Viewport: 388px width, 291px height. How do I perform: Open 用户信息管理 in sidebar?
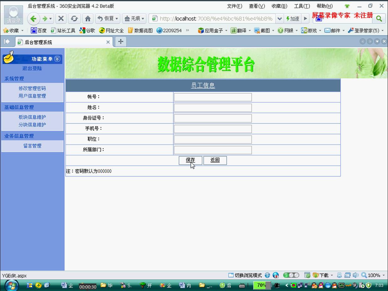click(32, 96)
